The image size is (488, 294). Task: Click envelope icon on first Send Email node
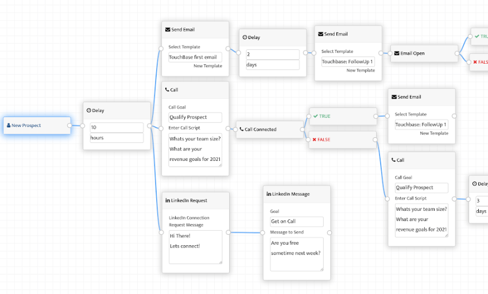click(168, 29)
